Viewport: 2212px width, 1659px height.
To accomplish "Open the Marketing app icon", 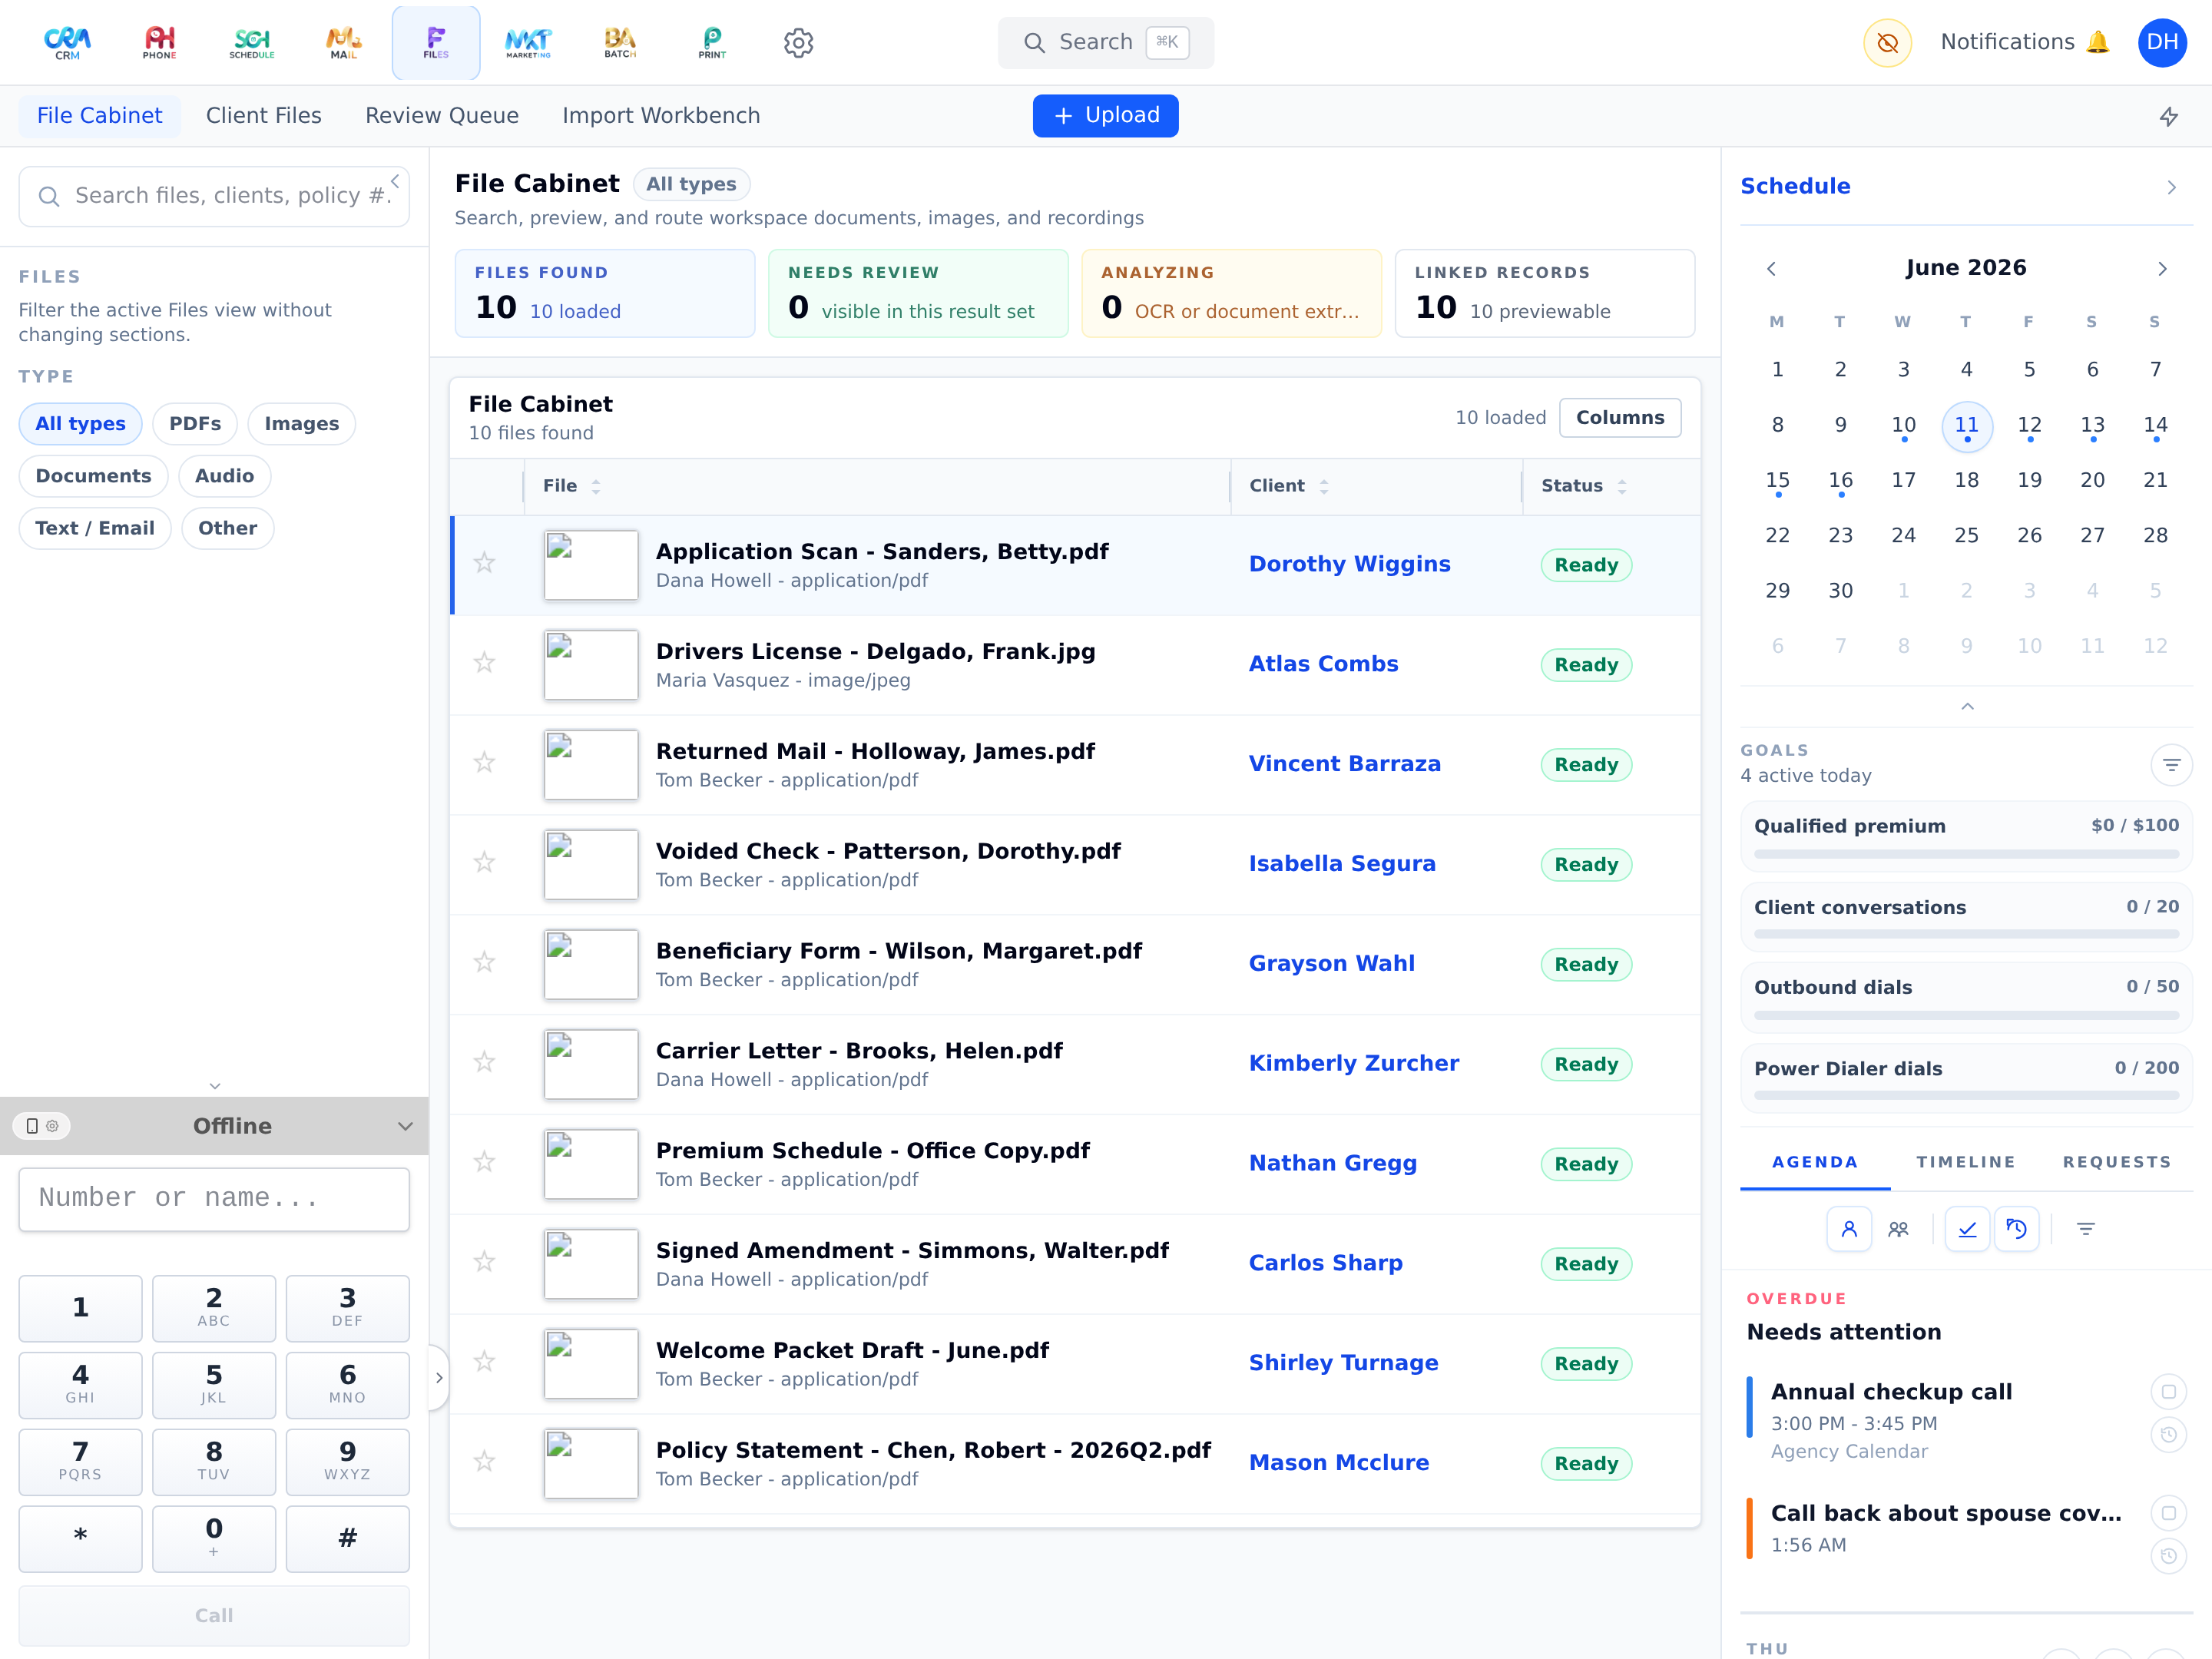I will tap(528, 42).
